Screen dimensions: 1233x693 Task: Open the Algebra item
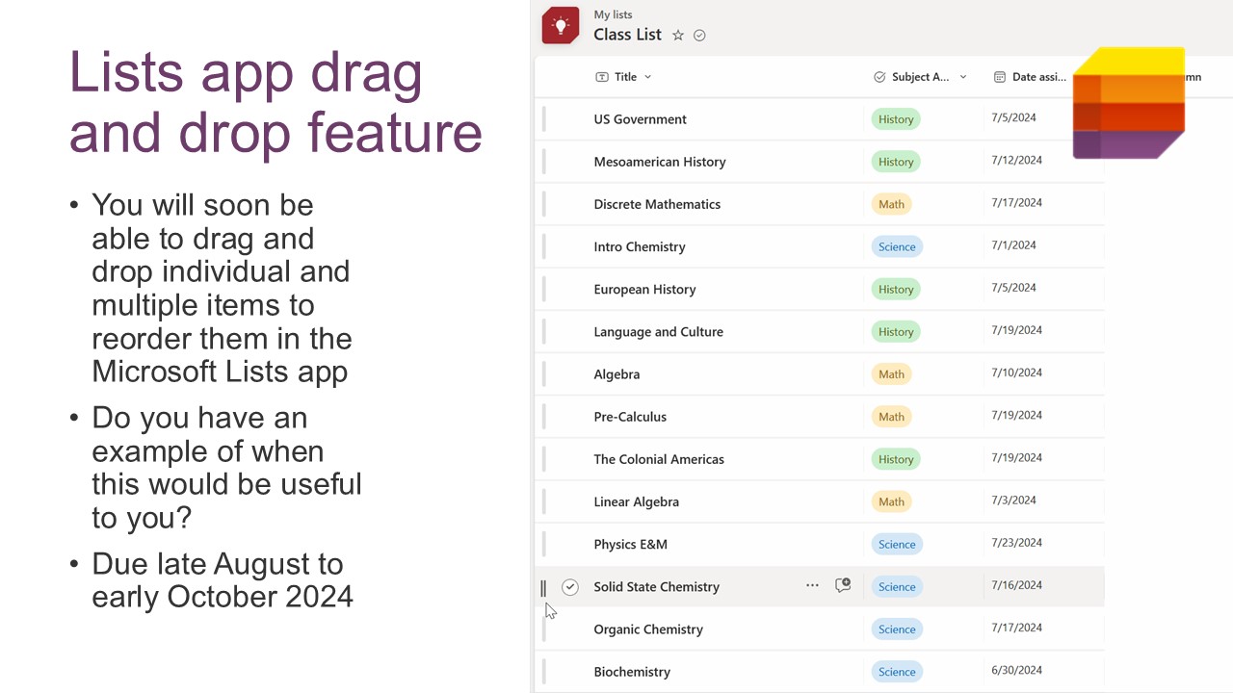click(616, 374)
